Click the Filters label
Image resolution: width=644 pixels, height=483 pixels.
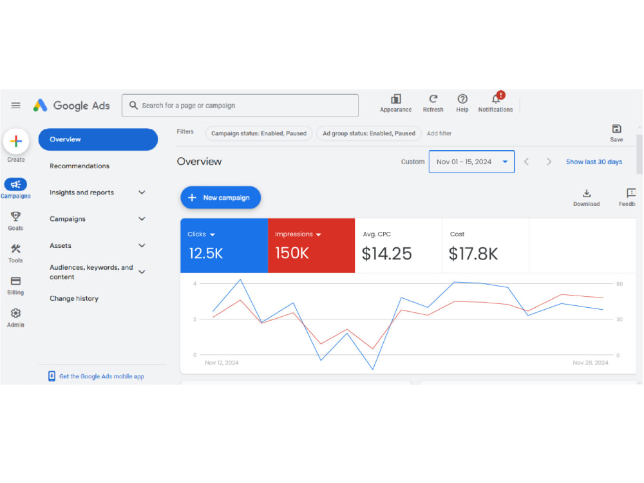[185, 131]
